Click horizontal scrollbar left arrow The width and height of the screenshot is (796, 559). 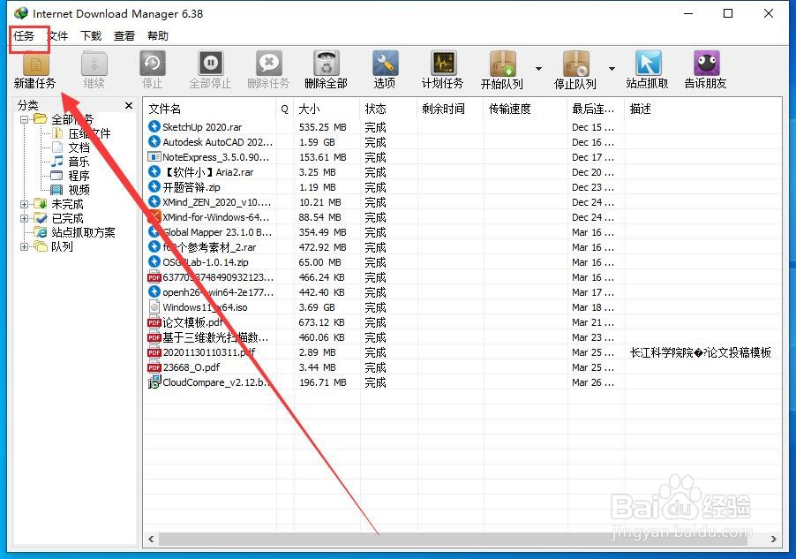pyautogui.click(x=151, y=540)
